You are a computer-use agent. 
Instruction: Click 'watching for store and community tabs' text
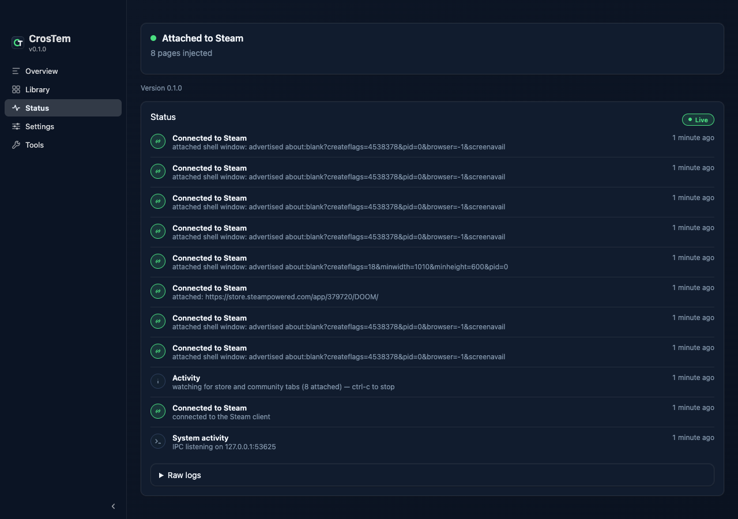pos(236,387)
